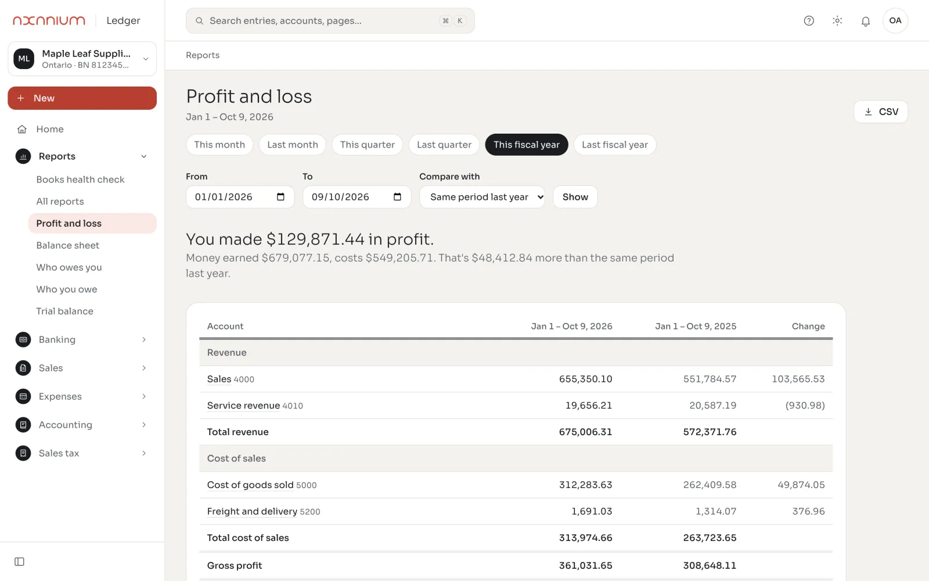Viewport: 929px width, 581px height.
Task: Open notifications bell icon
Action: (866, 21)
